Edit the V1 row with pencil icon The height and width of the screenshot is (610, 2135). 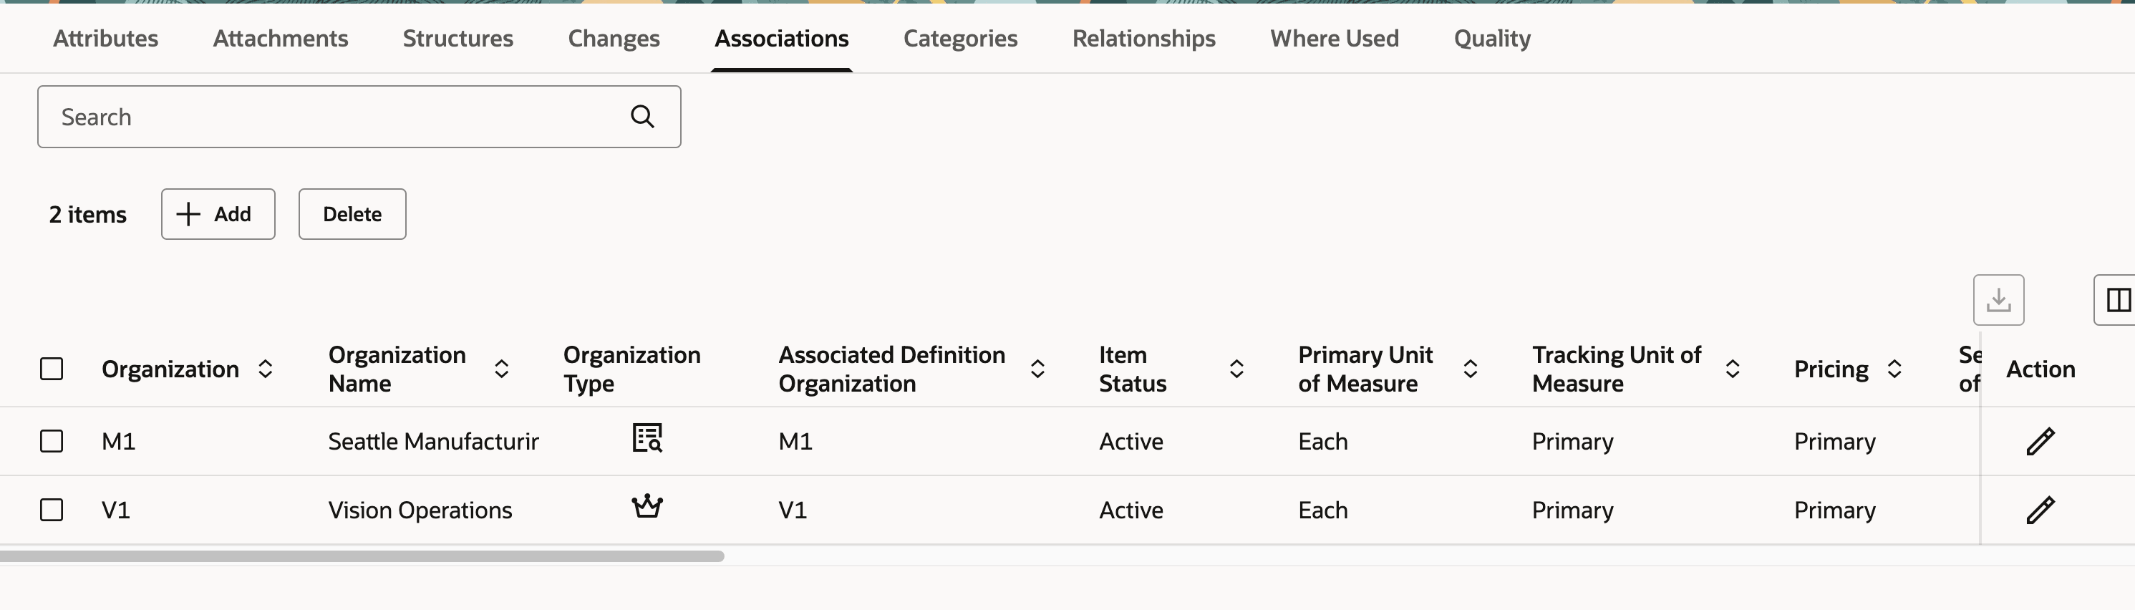(2040, 510)
